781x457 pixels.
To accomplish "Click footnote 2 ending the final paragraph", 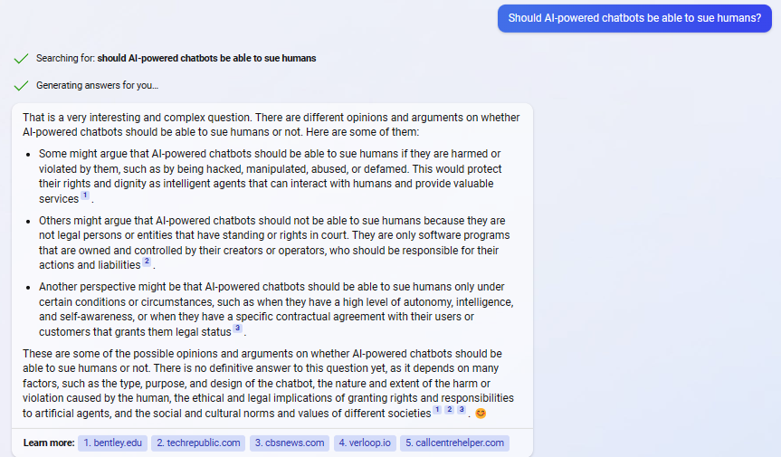I will (449, 410).
